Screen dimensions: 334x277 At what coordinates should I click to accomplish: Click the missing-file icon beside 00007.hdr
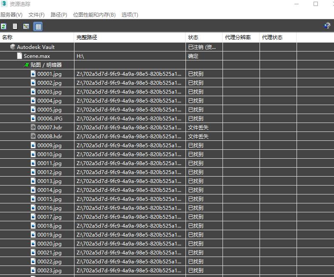pyautogui.click(x=33, y=127)
